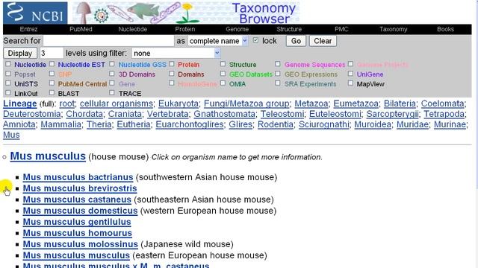Follow the Rodentia lineage link
This screenshot has height=268, width=478.
click(x=276, y=124)
